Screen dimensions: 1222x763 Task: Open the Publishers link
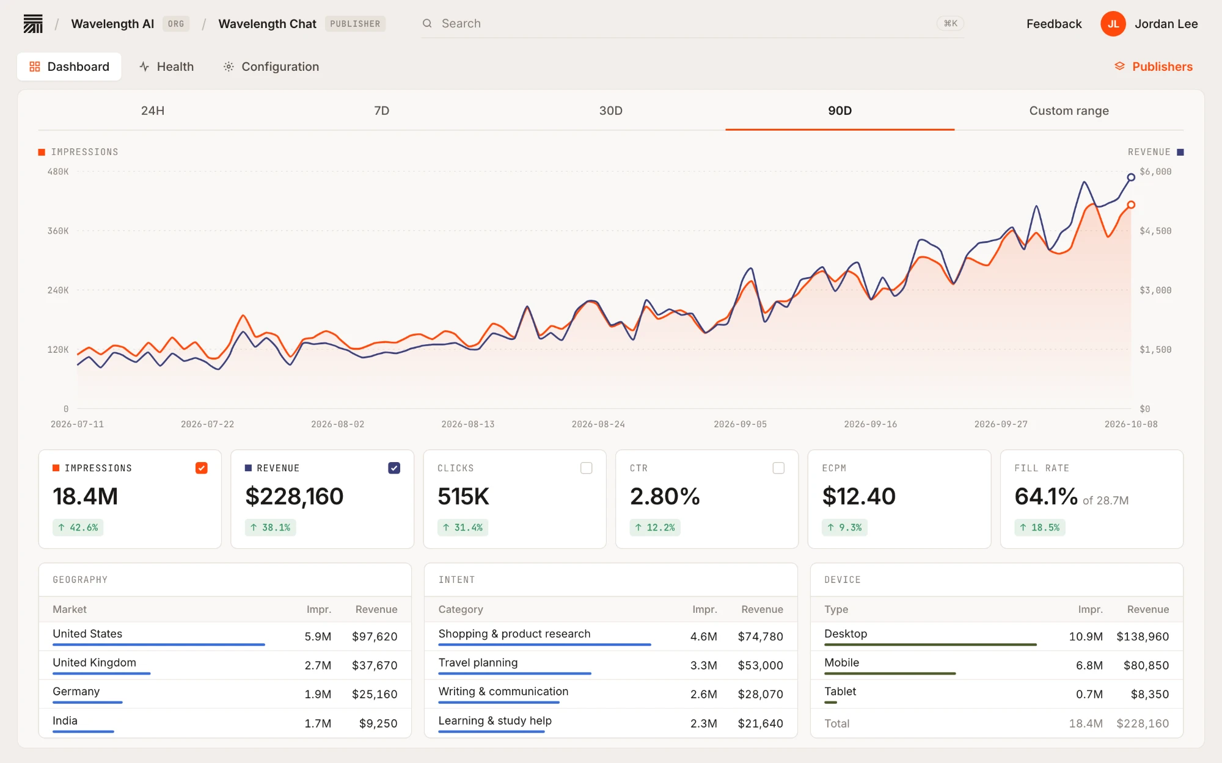(x=1154, y=67)
